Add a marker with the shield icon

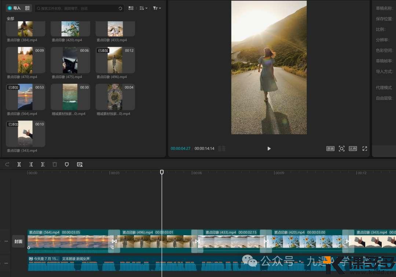(67, 164)
